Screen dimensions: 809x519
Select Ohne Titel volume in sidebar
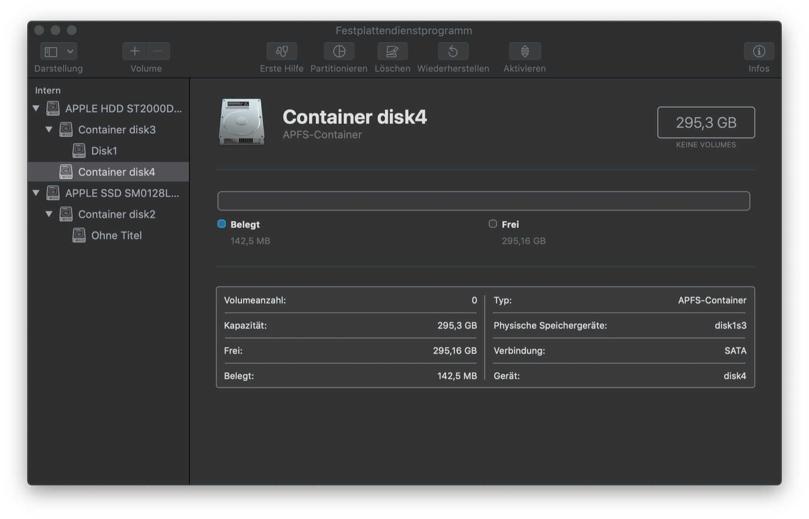(116, 235)
